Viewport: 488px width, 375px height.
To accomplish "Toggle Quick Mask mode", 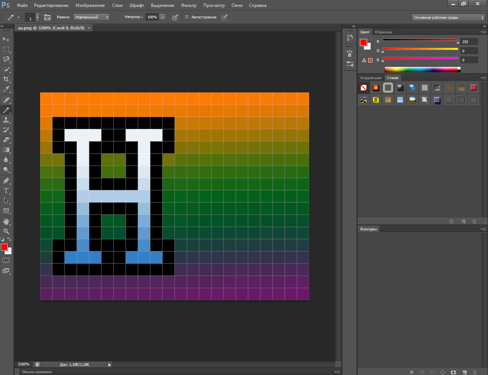I will pos(6,260).
